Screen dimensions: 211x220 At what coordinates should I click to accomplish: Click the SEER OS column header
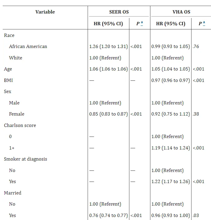click(x=119, y=12)
